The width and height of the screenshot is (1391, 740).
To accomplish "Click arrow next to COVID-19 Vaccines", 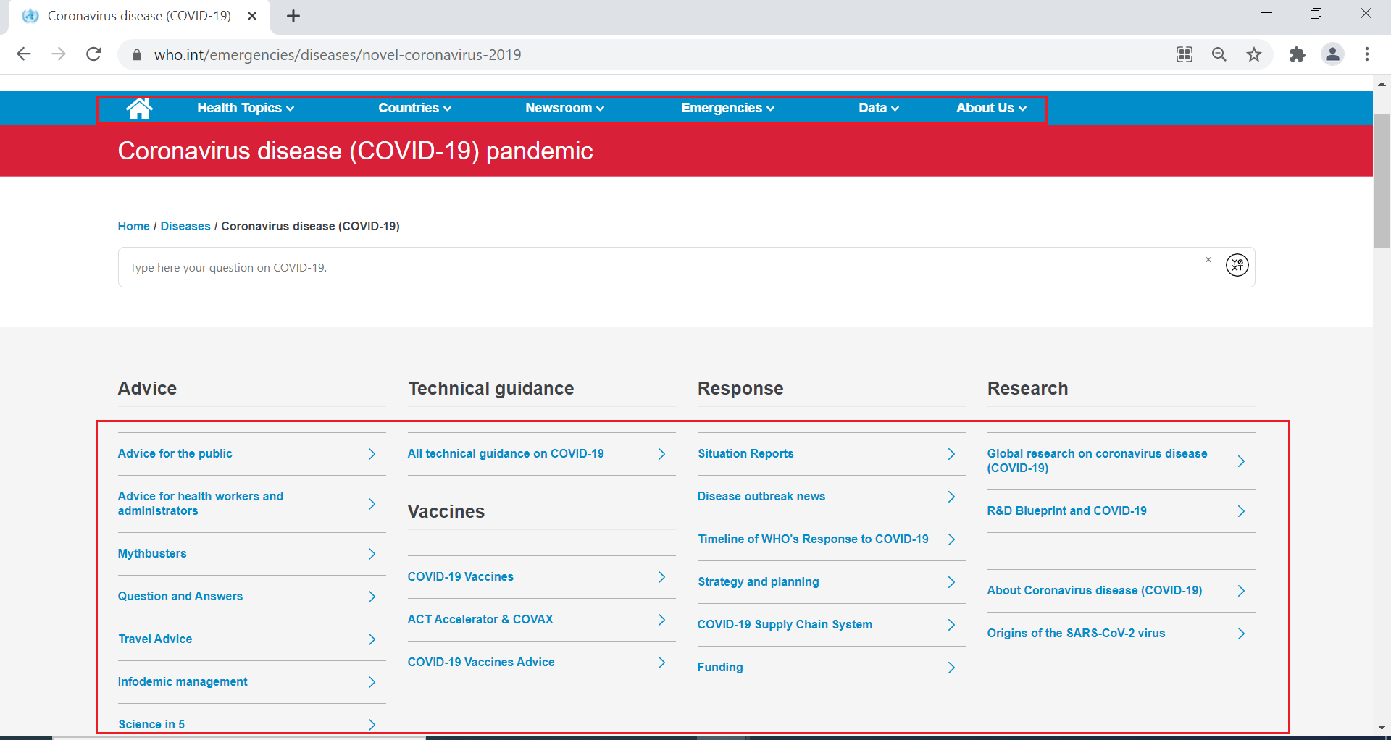I will point(661,577).
